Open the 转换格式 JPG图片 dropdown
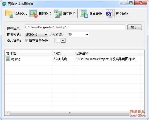This screenshot has height=120, width=149. [x=36, y=34]
